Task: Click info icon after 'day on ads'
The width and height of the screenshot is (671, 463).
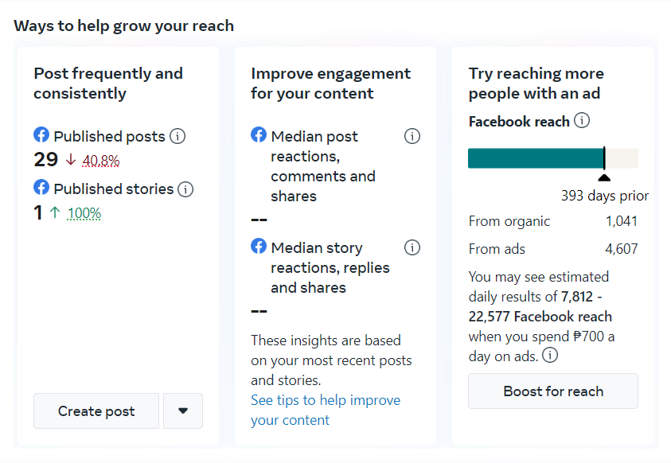Action: [x=550, y=356]
